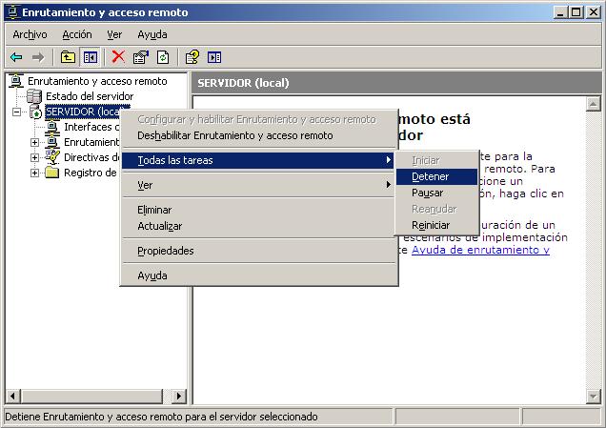This screenshot has height=428, width=606.
Task: Choose Reiniciar from the submenu
Action: 431,225
